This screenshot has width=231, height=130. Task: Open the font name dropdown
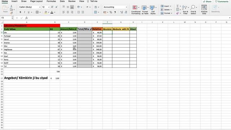pos(40,7)
